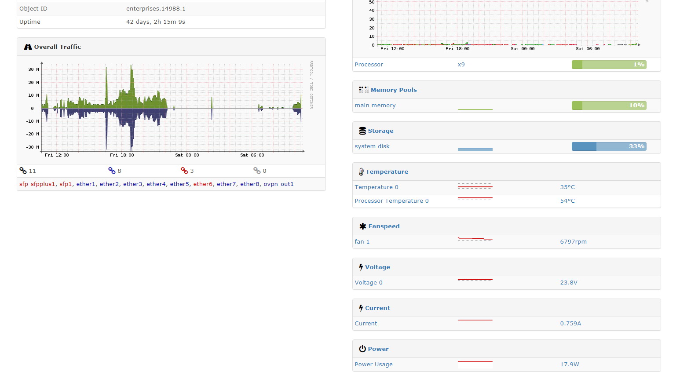The height and width of the screenshot is (372, 680).
Task: Open the Fanspeed section heading link
Action: pyautogui.click(x=384, y=226)
